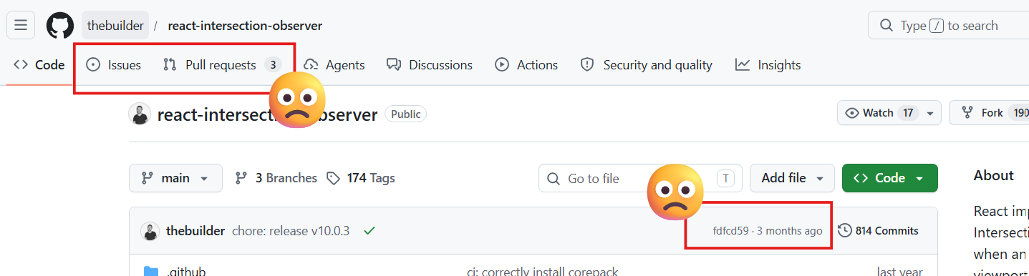Expand the main branch selector dropdown
The height and width of the screenshot is (276, 1029).
pos(175,178)
